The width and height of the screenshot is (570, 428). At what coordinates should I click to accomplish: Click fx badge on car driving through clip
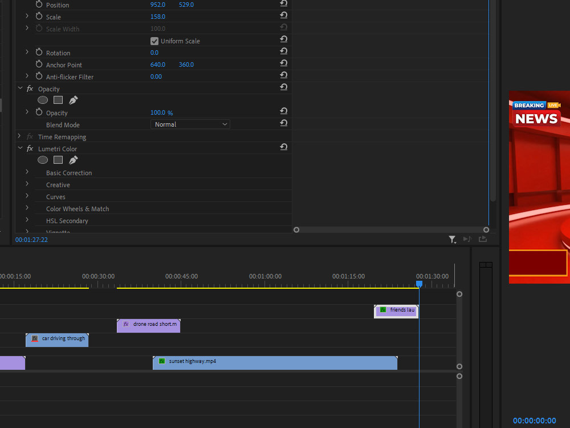[35, 338]
